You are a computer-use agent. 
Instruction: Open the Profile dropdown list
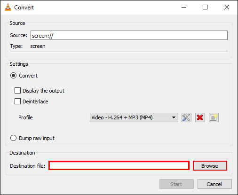[x=134, y=117]
